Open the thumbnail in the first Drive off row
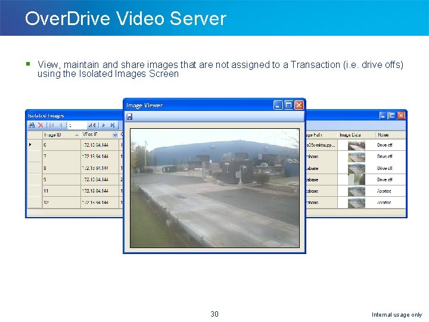The height and width of the screenshot is (322, 429). point(356,145)
